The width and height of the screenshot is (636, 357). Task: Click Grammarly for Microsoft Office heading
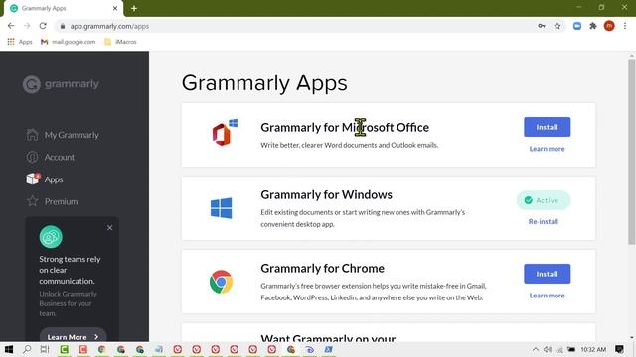345,127
